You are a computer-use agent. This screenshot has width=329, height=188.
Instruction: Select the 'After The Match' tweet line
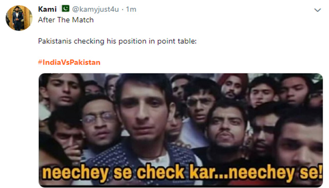[66, 20]
